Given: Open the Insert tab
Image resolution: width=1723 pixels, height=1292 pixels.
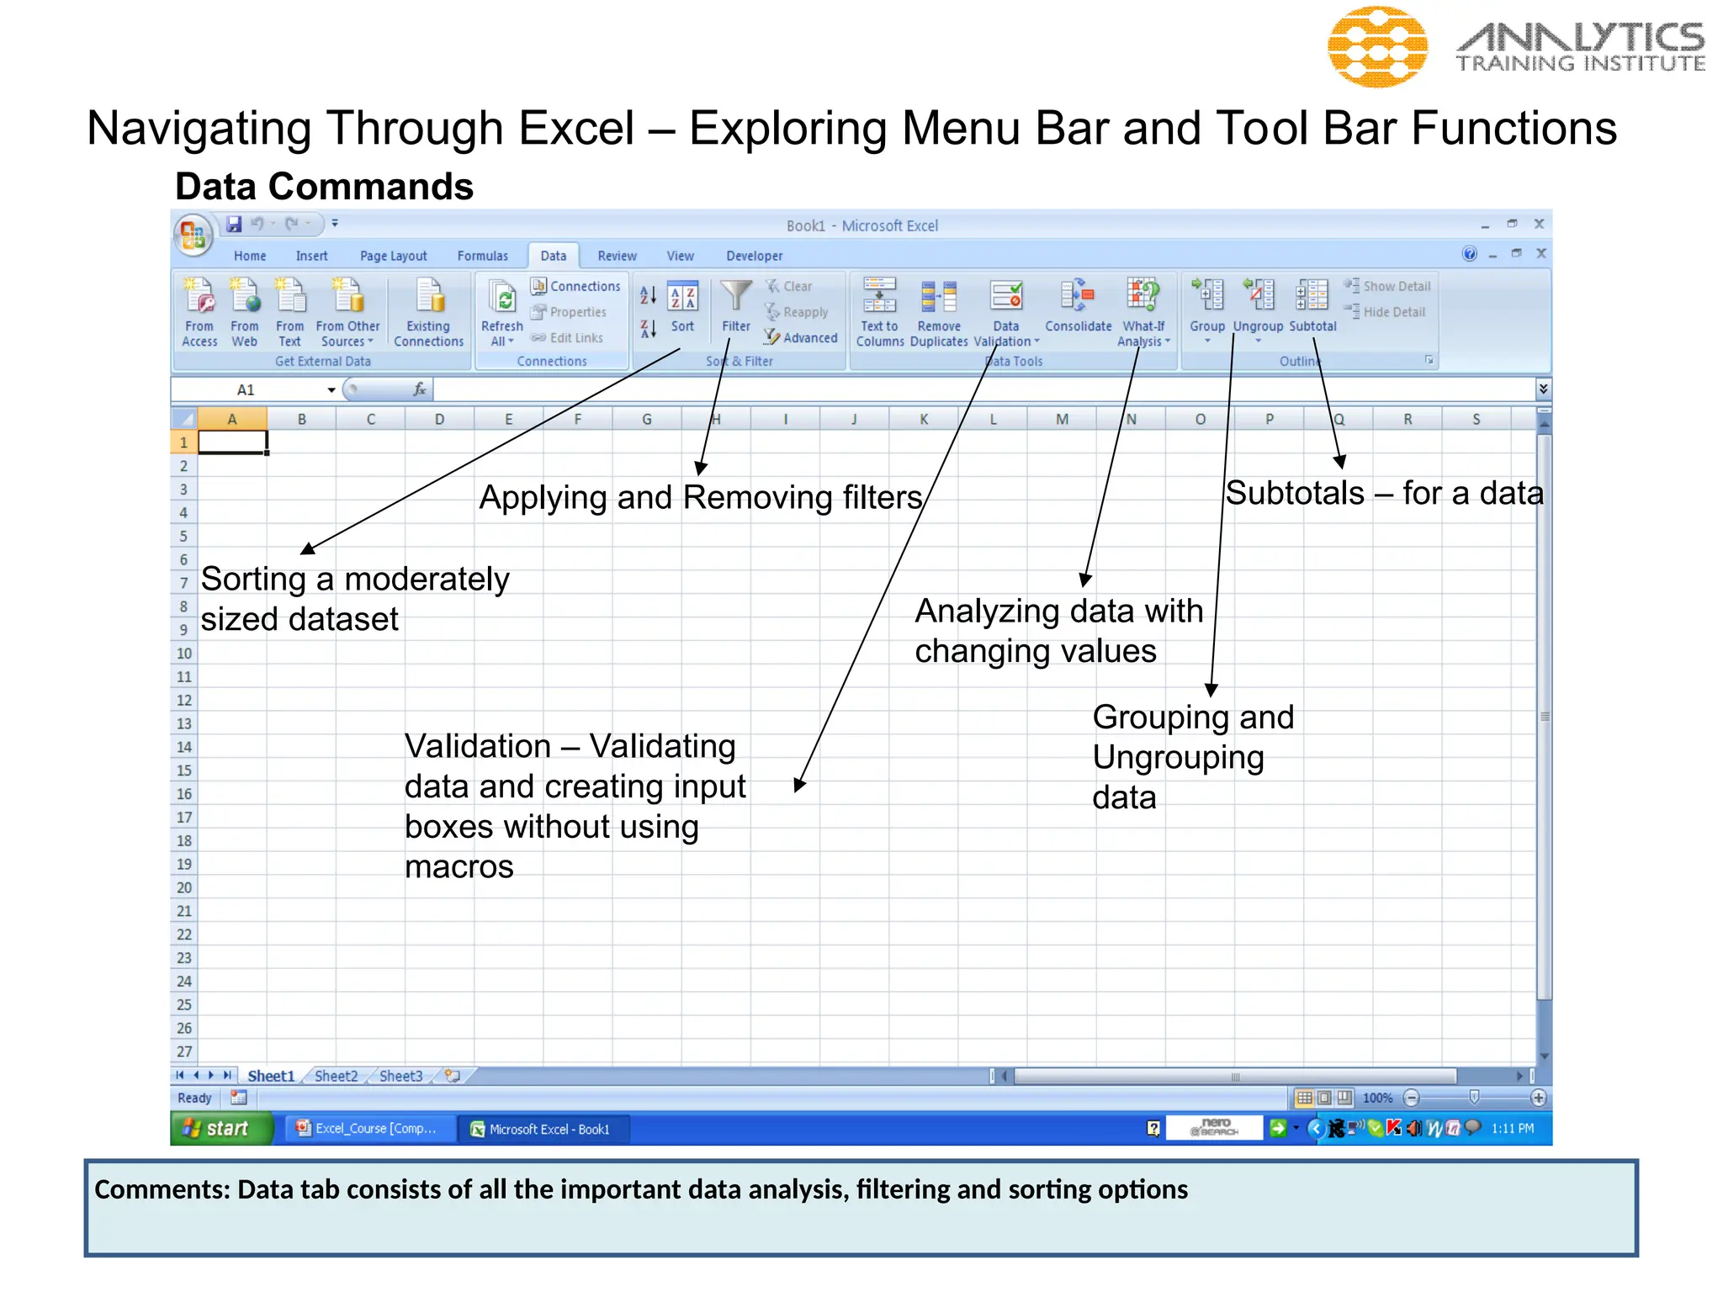Looking at the screenshot, I should 311,256.
